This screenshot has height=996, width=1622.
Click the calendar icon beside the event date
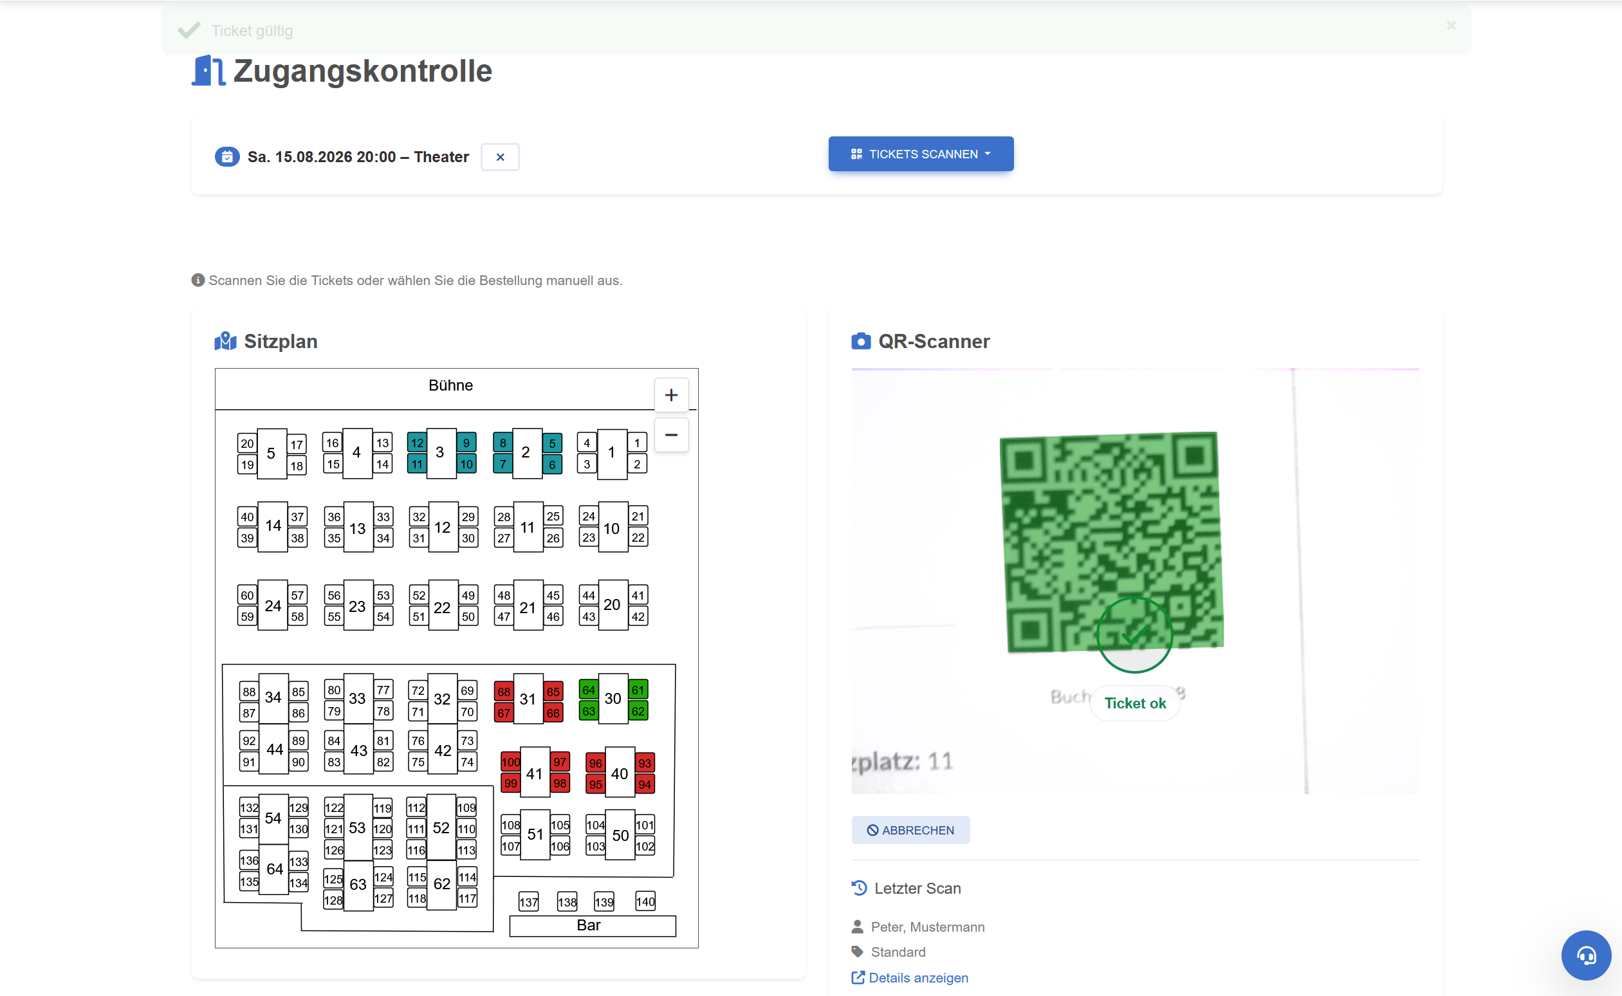[x=227, y=157]
